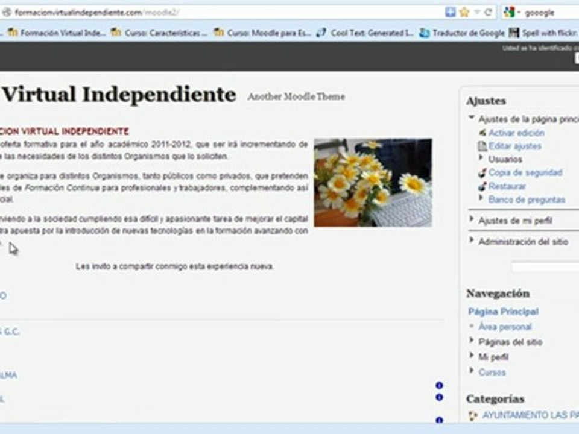The width and height of the screenshot is (579, 434).
Task: Click the Spell with flickr favicon
Action: [x=514, y=33]
